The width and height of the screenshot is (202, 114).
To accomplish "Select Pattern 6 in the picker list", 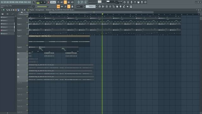I will point(7,34).
